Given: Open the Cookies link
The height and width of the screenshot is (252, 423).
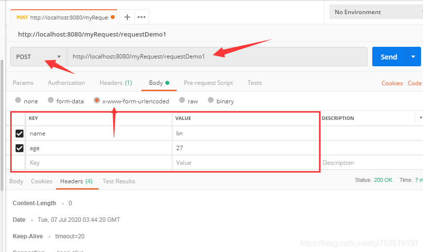Looking at the screenshot, I should pos(392,83).
